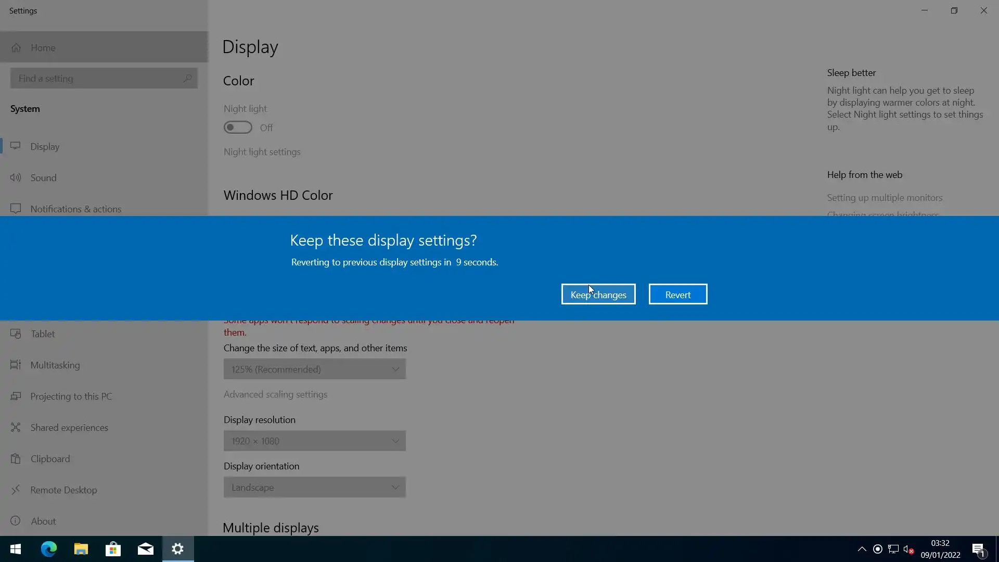999x562 pixels.
Task: Open Sound settings via speaker icon
Action: [16, 177]
